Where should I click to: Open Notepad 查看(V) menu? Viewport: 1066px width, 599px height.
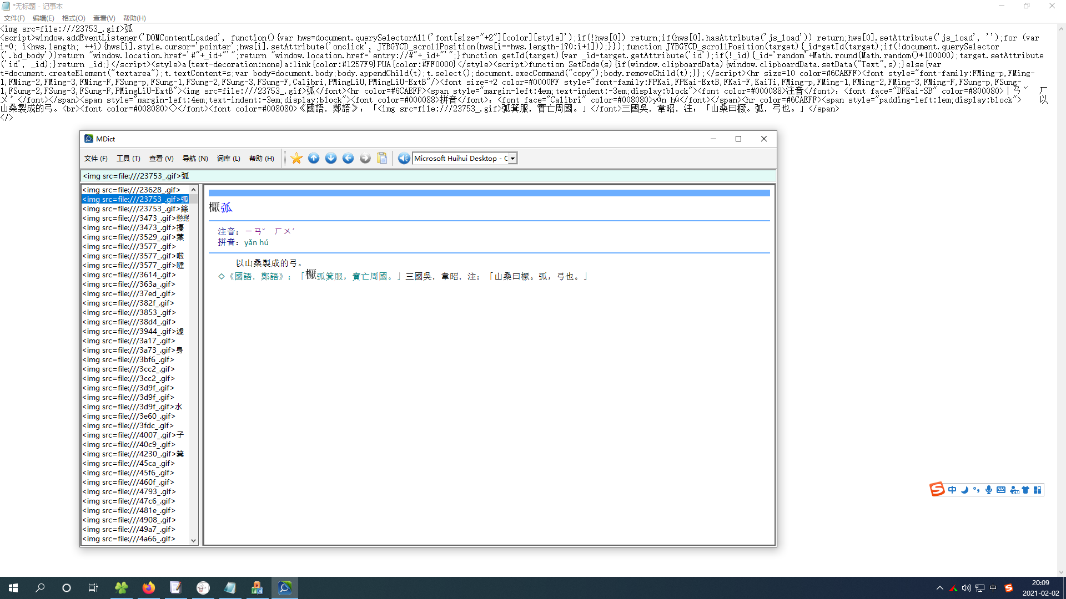coord(104,18)
